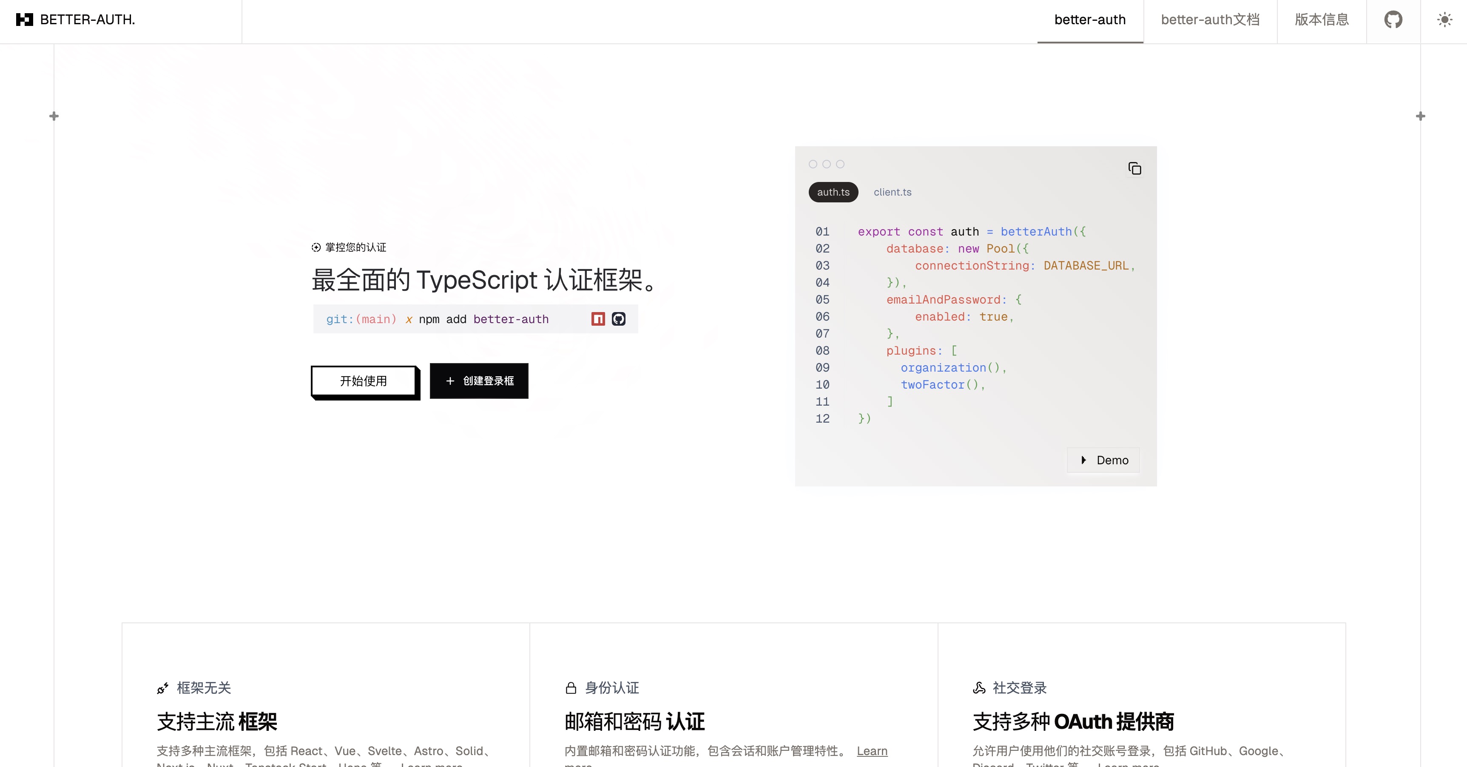1467x767 pixels.
Task: Open the 版本信息 nav item
Action: 1322,20
